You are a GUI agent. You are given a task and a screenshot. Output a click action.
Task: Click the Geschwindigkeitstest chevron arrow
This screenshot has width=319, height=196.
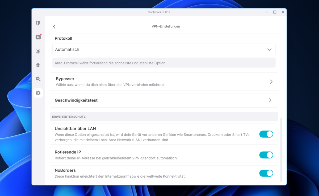click(270, 100)
